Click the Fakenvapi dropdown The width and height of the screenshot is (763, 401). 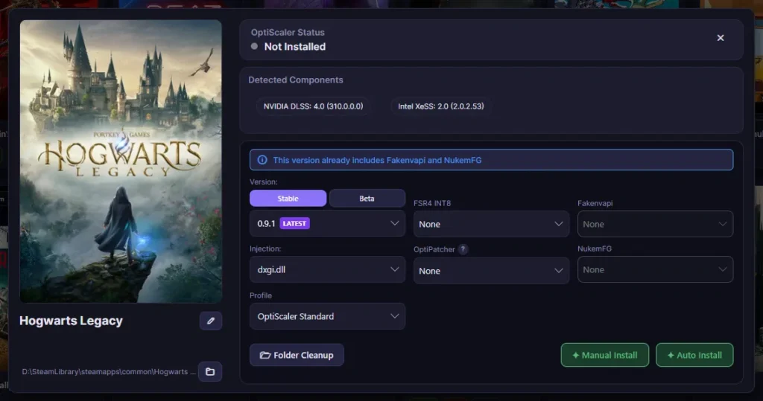[656, 224]
